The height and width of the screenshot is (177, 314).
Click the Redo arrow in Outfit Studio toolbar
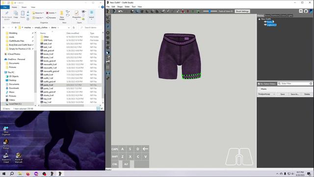[126, 11]
